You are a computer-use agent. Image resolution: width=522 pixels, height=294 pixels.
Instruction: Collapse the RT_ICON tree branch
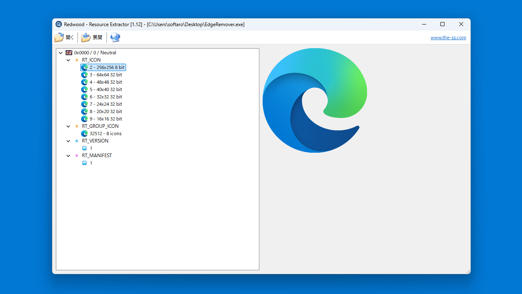[69, 60]
